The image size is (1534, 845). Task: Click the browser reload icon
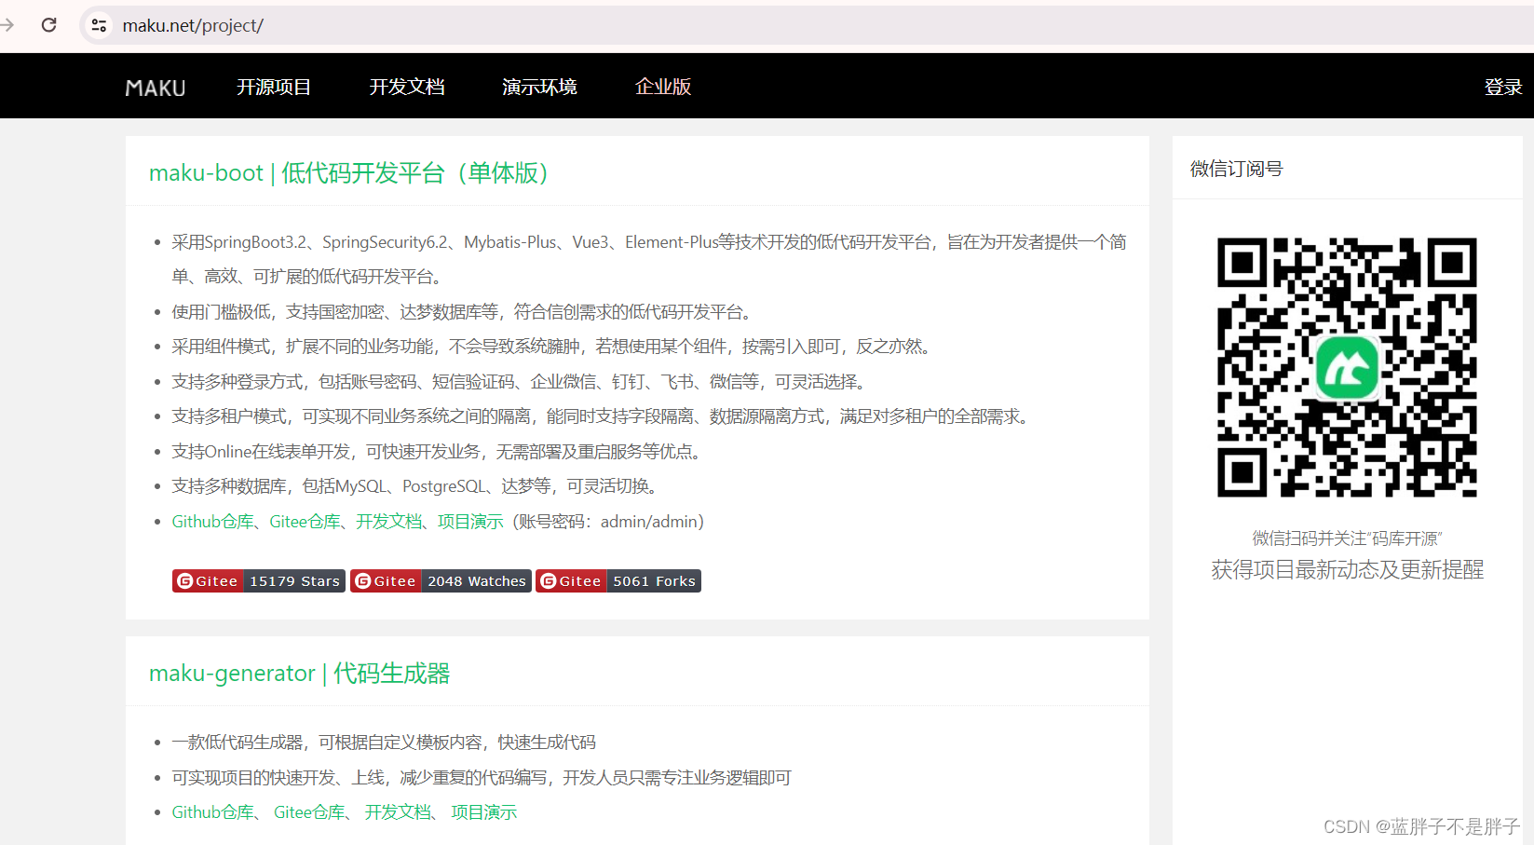(49, 25)
